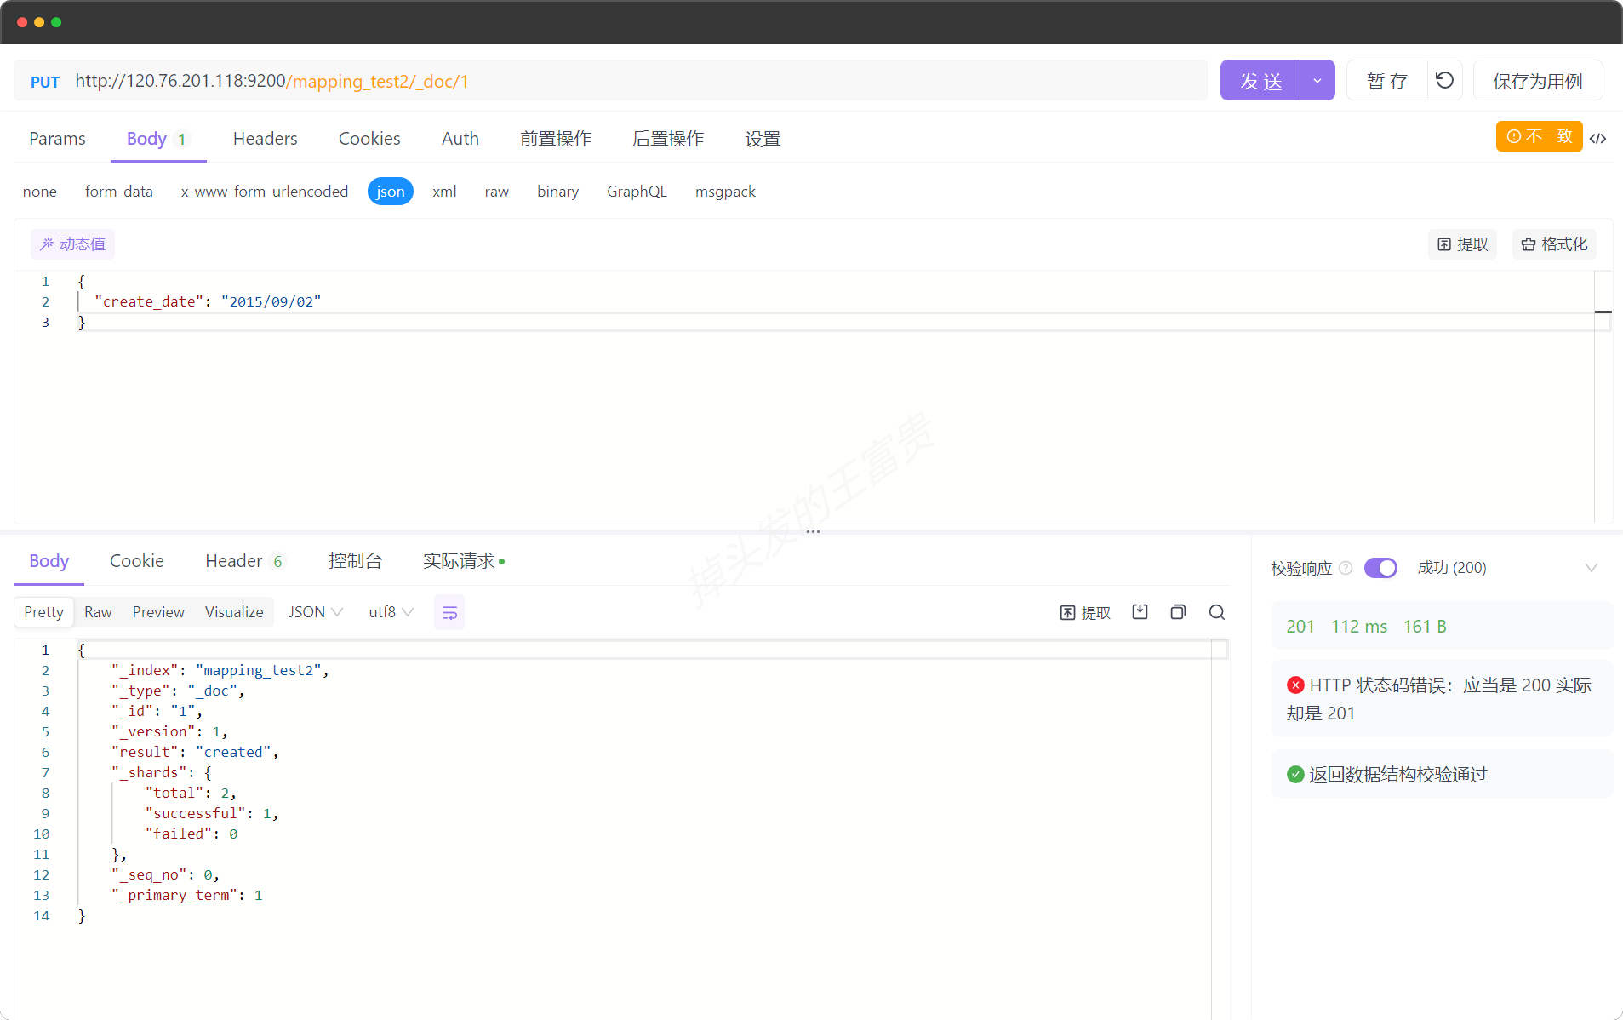Switch to response Body tab

point(49,561)
